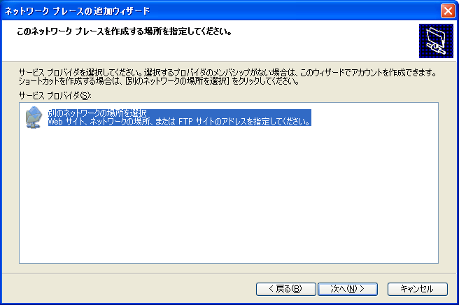Click the network globe icon in provider list
The height and width of the screenshot is (305, 459).
34,117
